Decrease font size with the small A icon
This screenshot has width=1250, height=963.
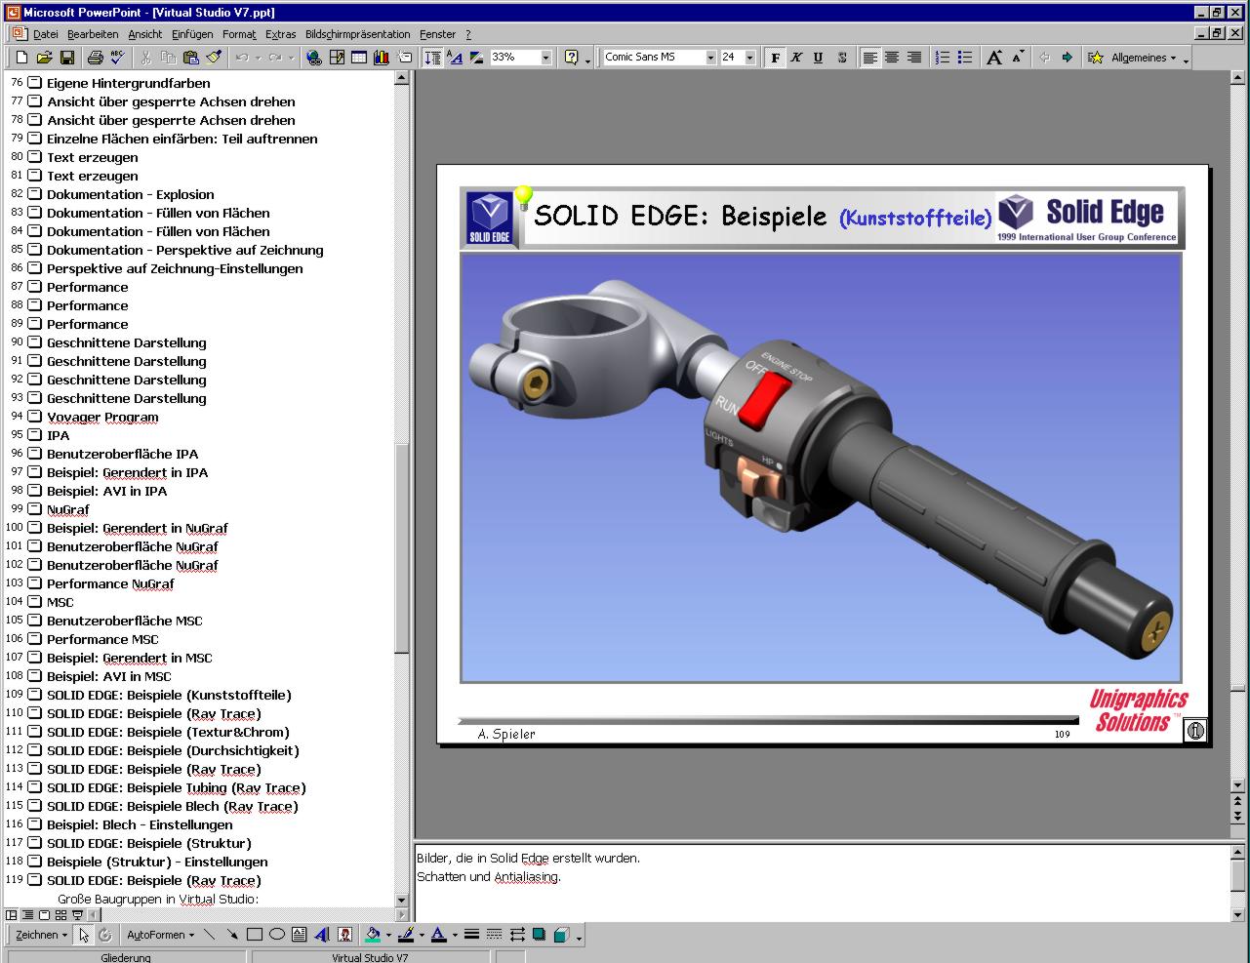[x=1017, y=58]
